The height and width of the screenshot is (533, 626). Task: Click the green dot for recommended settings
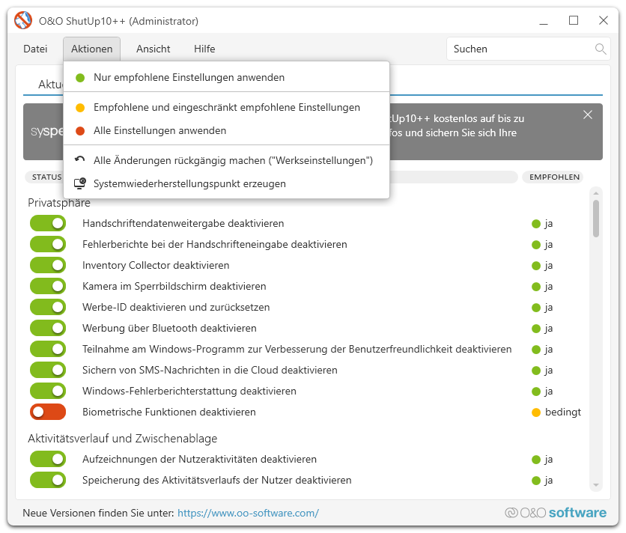[80, 78]
